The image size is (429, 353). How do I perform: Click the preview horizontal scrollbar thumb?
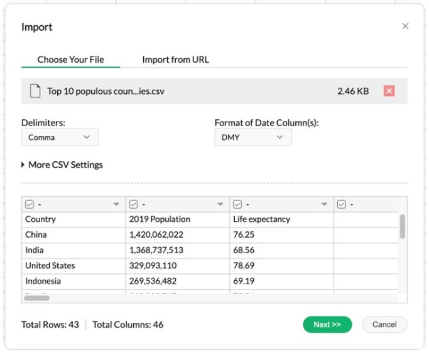pos(37,298)
